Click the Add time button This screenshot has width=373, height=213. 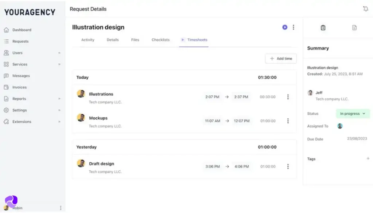click(x=280, y=58)
